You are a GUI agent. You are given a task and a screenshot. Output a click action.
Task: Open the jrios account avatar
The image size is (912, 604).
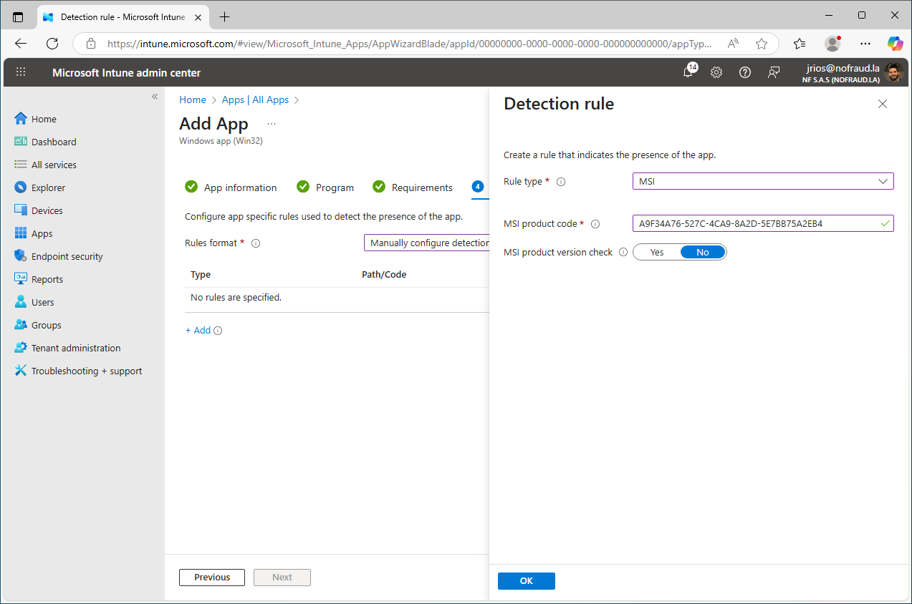(x=893, y=72)
